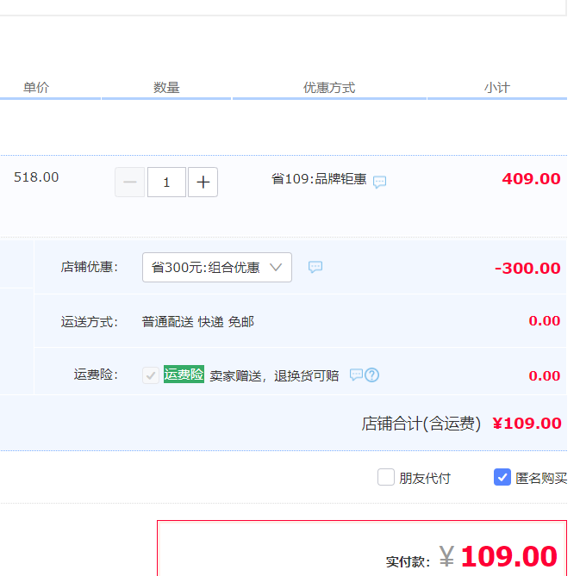Image resolution: width=580 pixels, height=576 pixels.
Task: Toggle the 运费险 checkbox
Action: click(151, 375)
